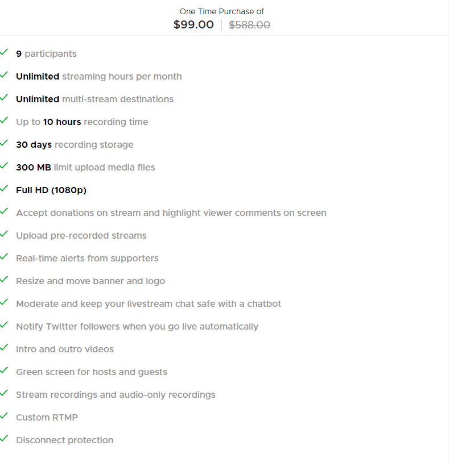Select the $99.00 price

(x=193, y=24)
